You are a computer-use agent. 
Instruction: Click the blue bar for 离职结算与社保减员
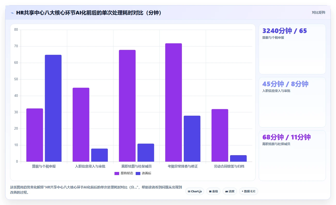[146, 153]
